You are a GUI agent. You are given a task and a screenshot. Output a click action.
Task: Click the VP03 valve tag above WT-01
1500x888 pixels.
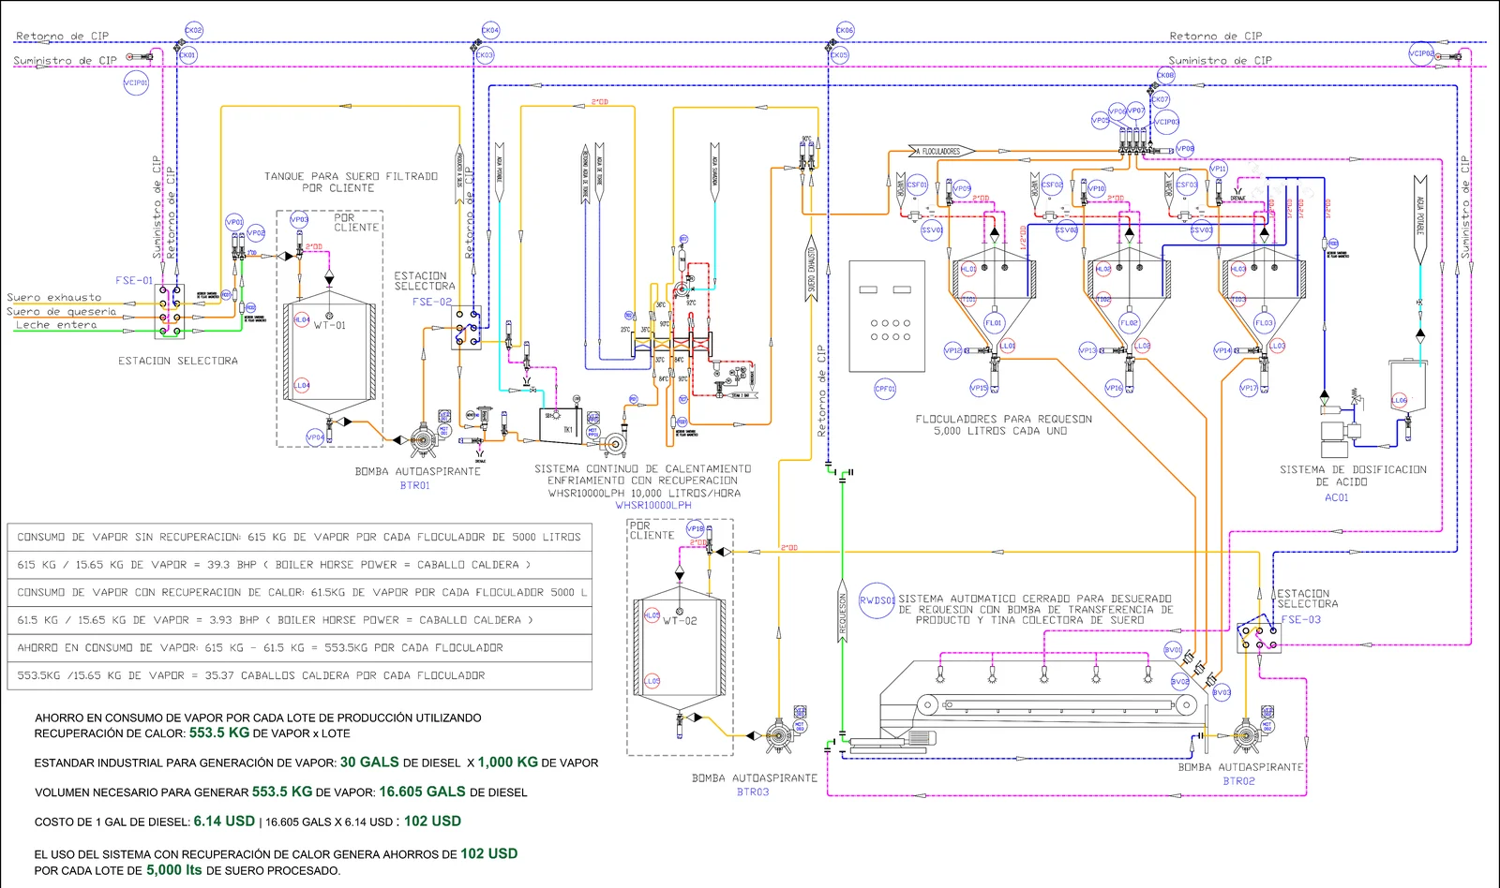pos(299,220)
